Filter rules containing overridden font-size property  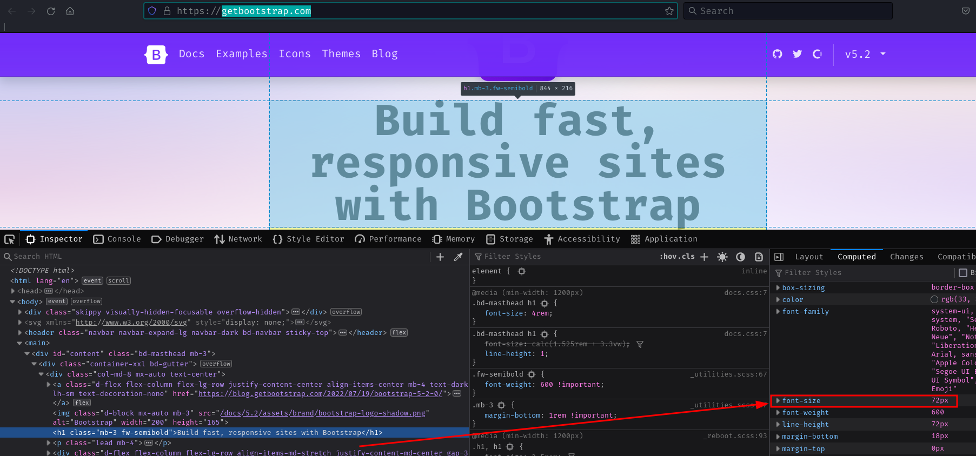(x=640, y=344)
